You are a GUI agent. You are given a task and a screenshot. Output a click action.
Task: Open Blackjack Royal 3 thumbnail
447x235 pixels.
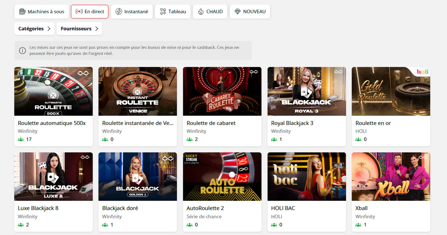tap(307, 91)
